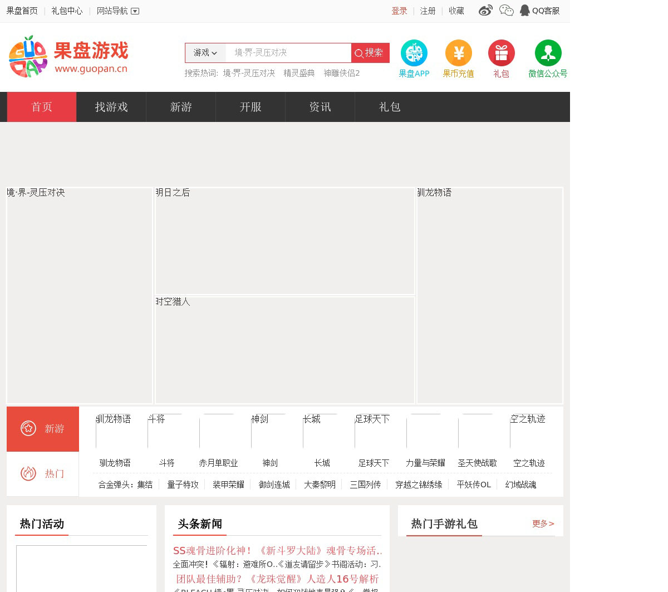This screenshot has width=668, height=592.
Task: Open the 明日之后 banner thumbnail
Action: point(284,241)
